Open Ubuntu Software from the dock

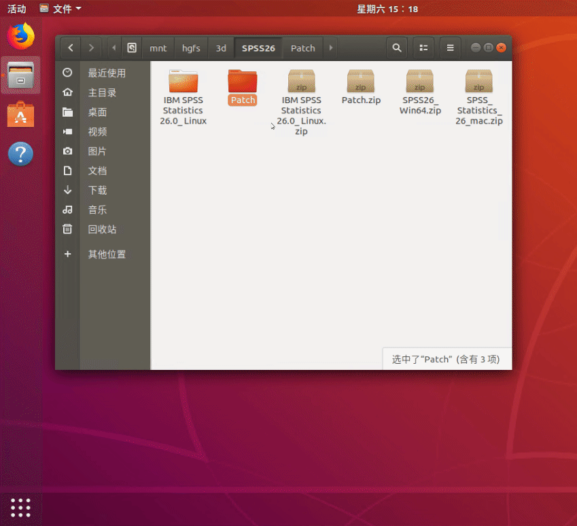pyautogui.click(x=20, y=114)
